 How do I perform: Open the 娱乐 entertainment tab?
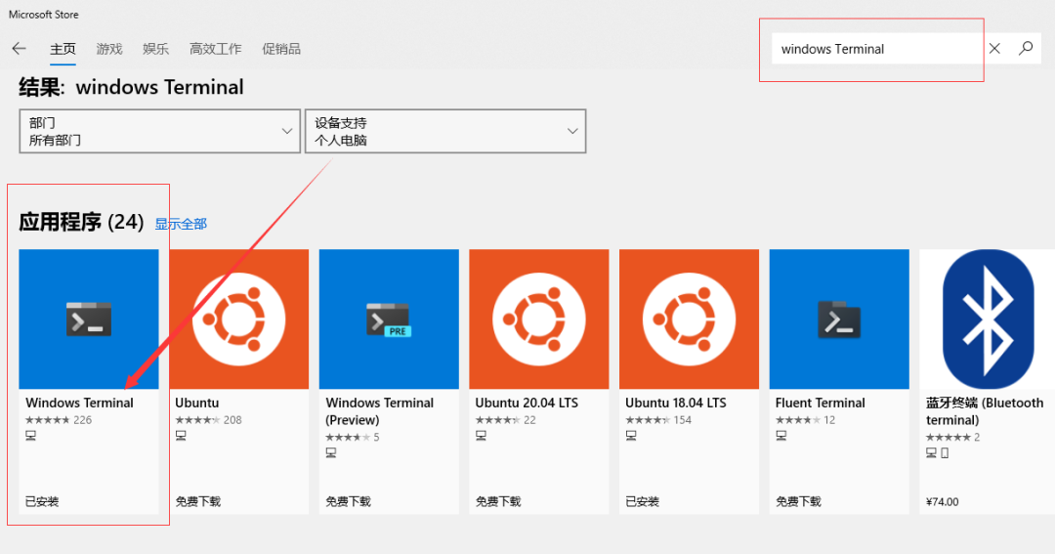155,49
